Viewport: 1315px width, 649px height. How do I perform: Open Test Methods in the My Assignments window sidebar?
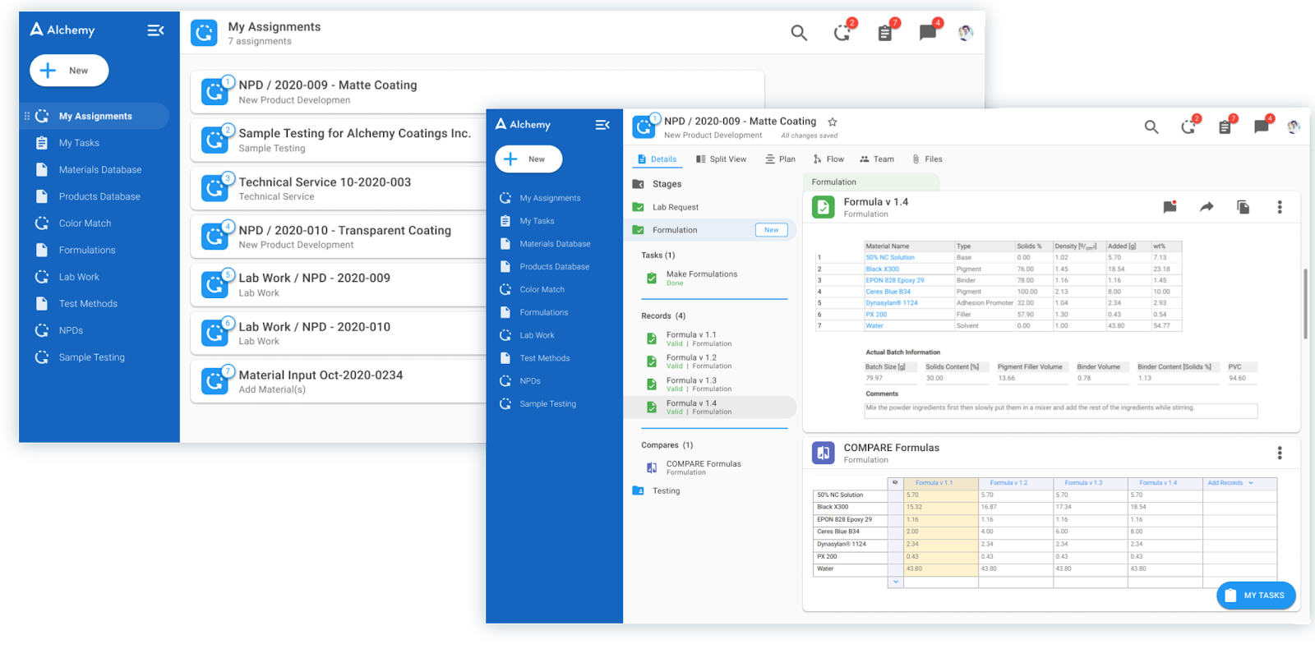point(94,304)
